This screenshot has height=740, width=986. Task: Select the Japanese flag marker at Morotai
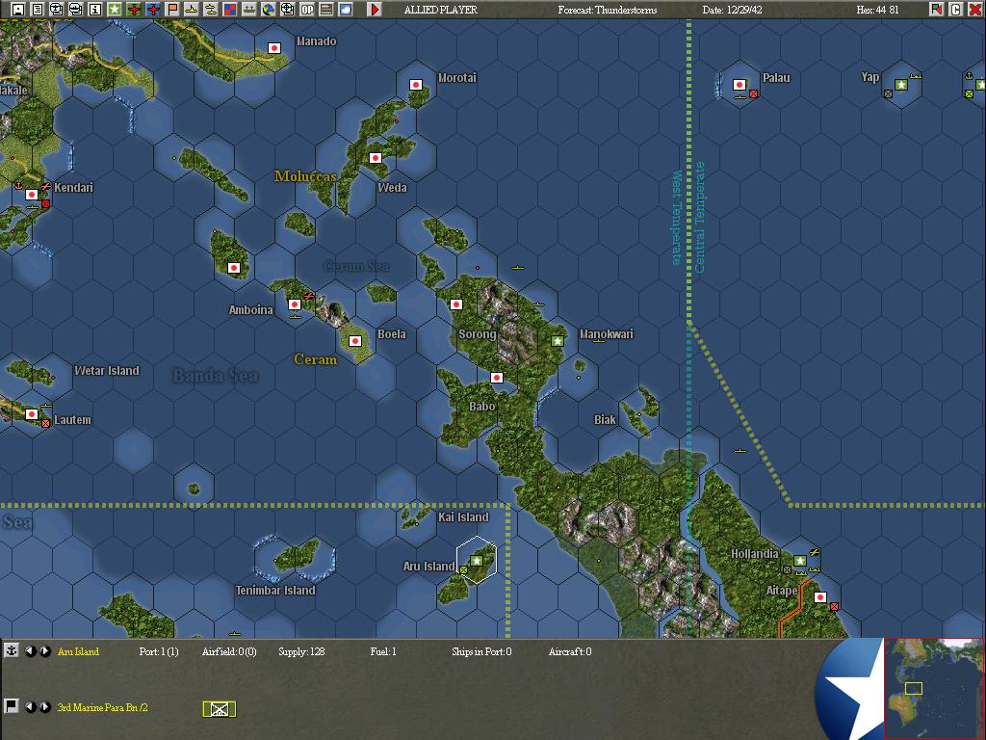pyautogui.click(x=416, y=85)
